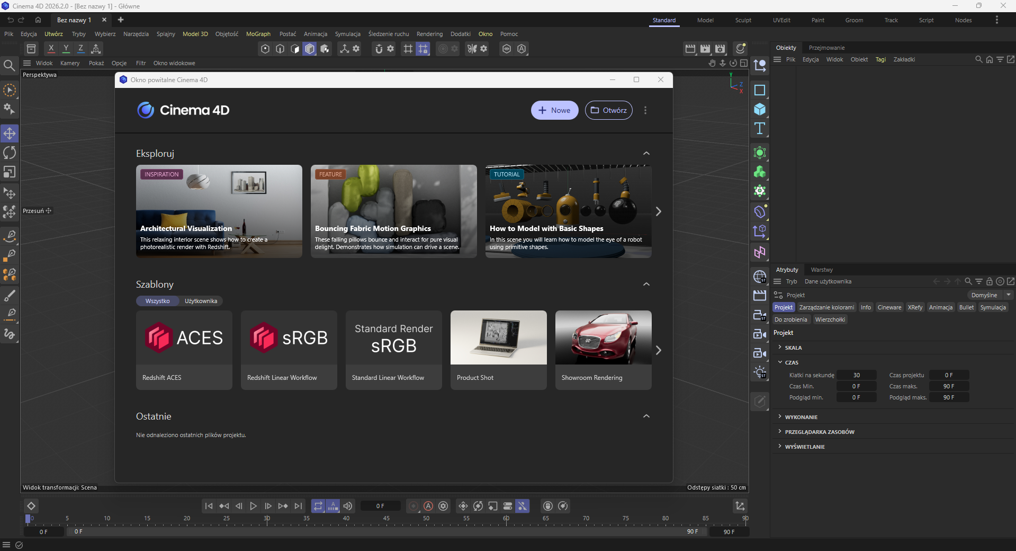Collapse the Eksploruj section
This screenshot has width=1016, height=551.
pos(646,153)
